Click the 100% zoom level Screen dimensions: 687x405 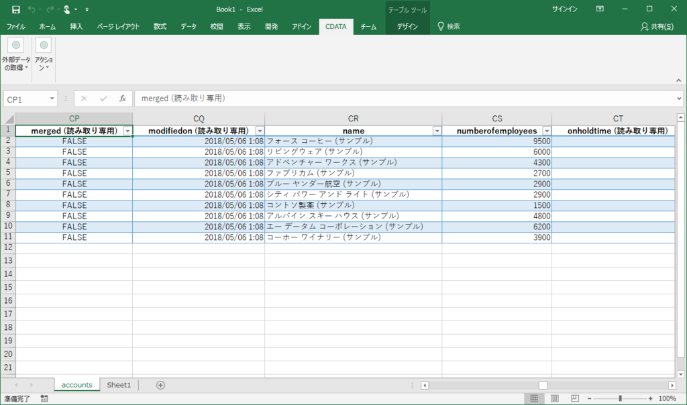(x=668, y=398)
